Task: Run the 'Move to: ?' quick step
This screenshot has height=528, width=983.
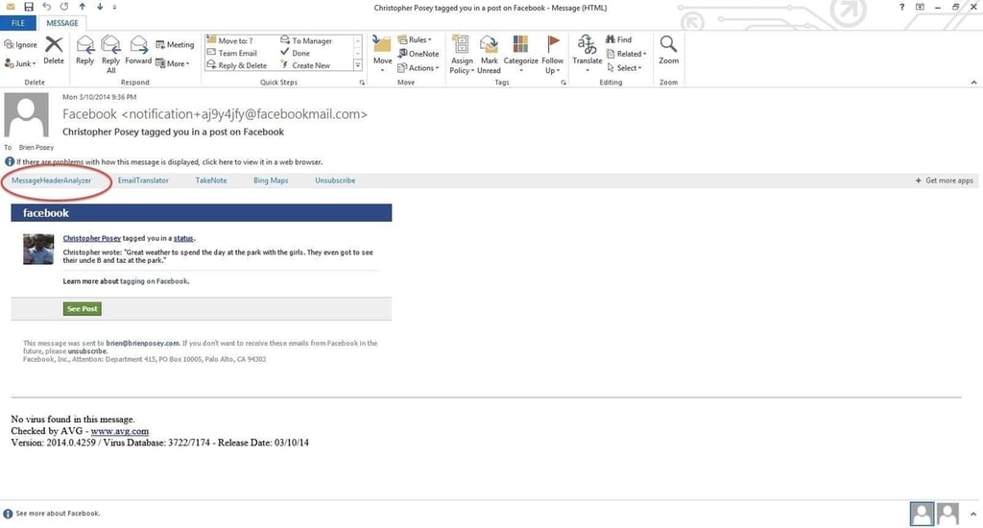Action: click(x=229, y=40)
